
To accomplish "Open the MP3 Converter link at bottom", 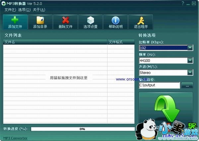I will (15, 138).
